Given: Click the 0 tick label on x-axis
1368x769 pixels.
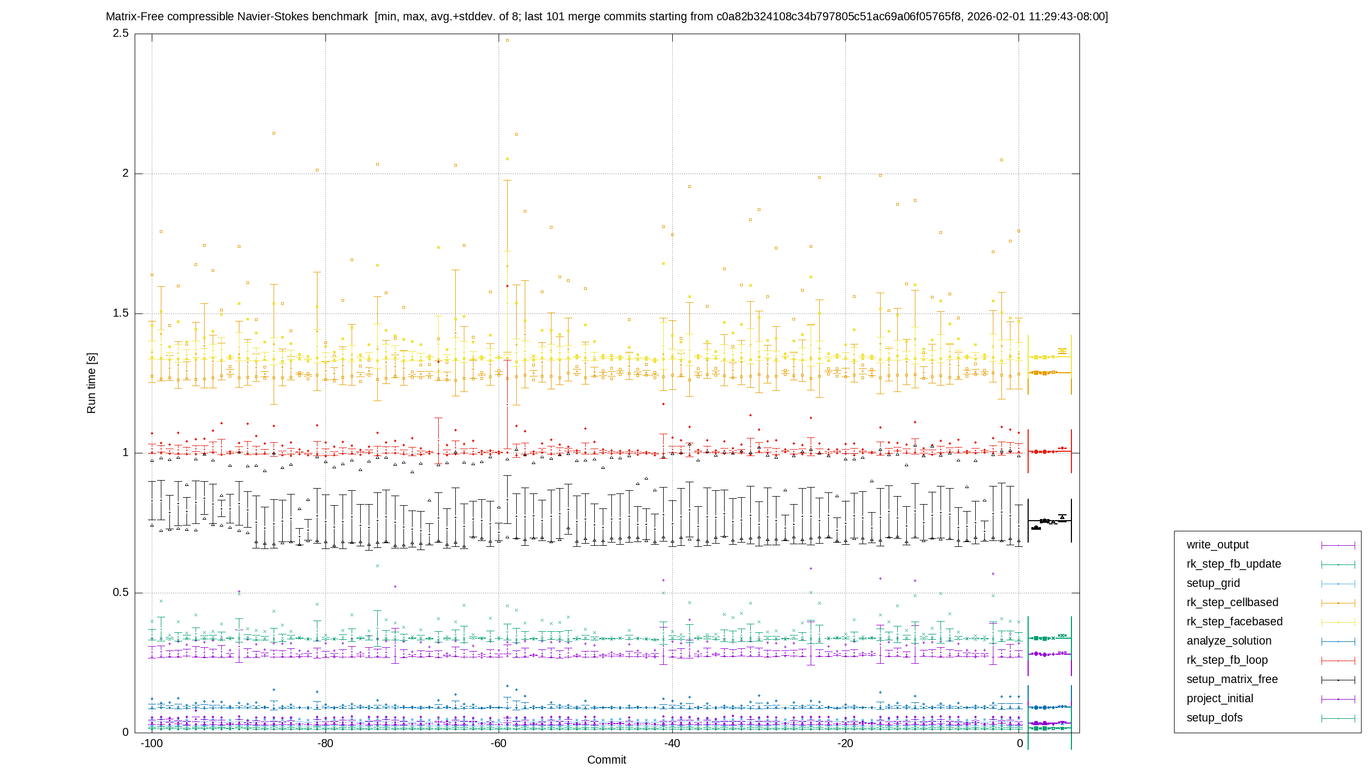Looking at the screenshot, I should (x=1020, y=743).
